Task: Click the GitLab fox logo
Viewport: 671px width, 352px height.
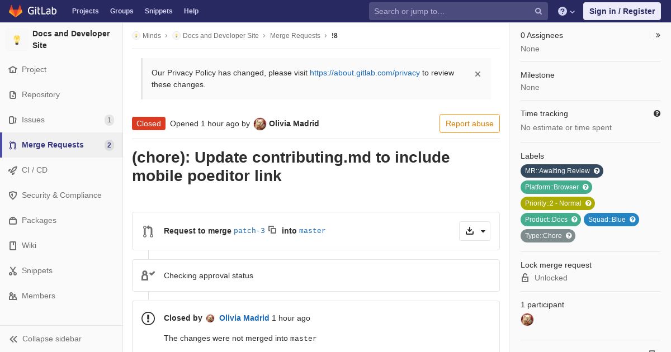Action: tap(16, 11)
